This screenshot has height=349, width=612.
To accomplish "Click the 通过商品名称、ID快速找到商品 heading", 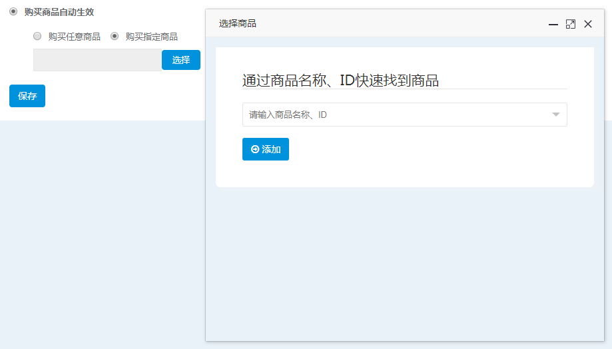I will pos(340,81).
